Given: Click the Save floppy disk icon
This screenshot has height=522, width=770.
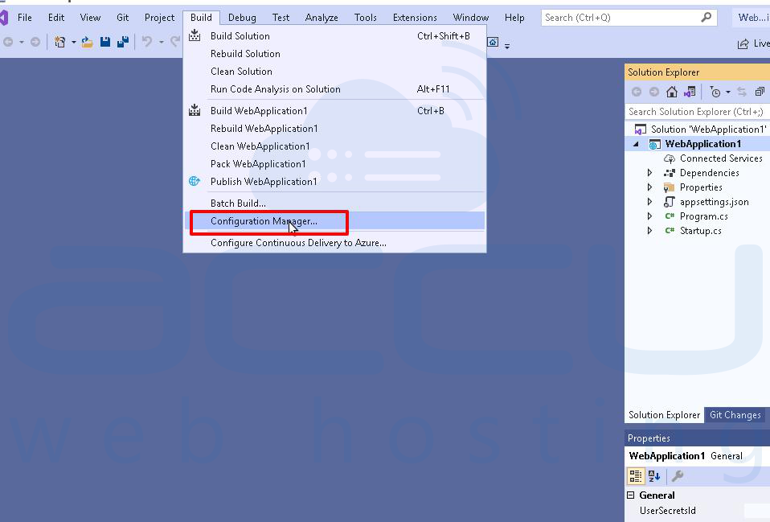Looking at the screenshot, I should (x=105, y=43).
